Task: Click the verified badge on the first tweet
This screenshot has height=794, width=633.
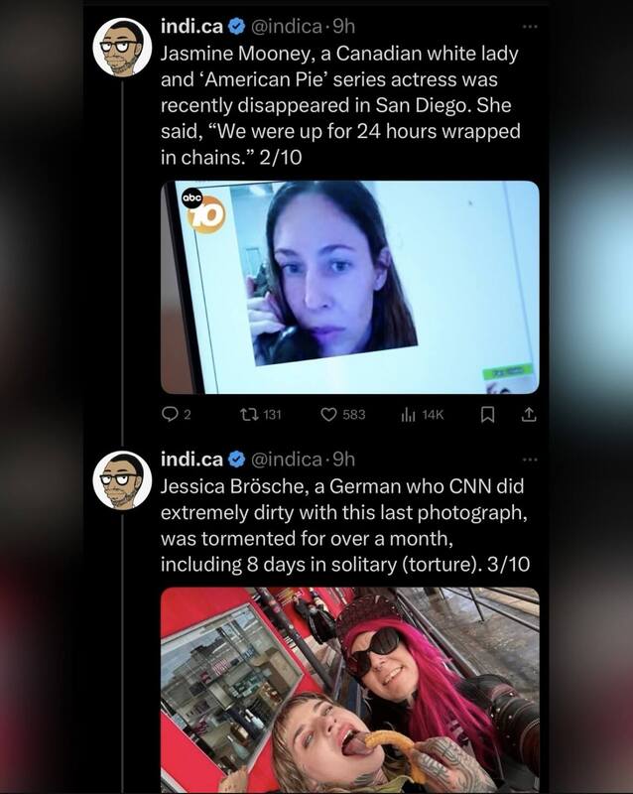Action: (236, 27)
